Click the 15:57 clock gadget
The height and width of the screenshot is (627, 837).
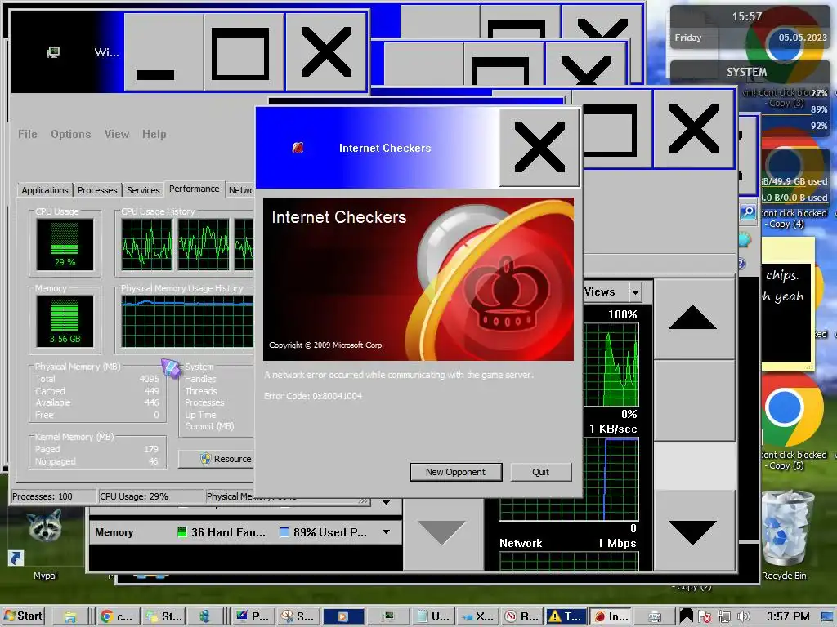750,27
